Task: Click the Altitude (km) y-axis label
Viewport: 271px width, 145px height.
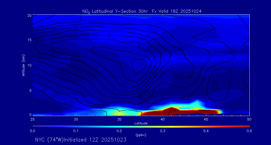Action: click(23, 65)
